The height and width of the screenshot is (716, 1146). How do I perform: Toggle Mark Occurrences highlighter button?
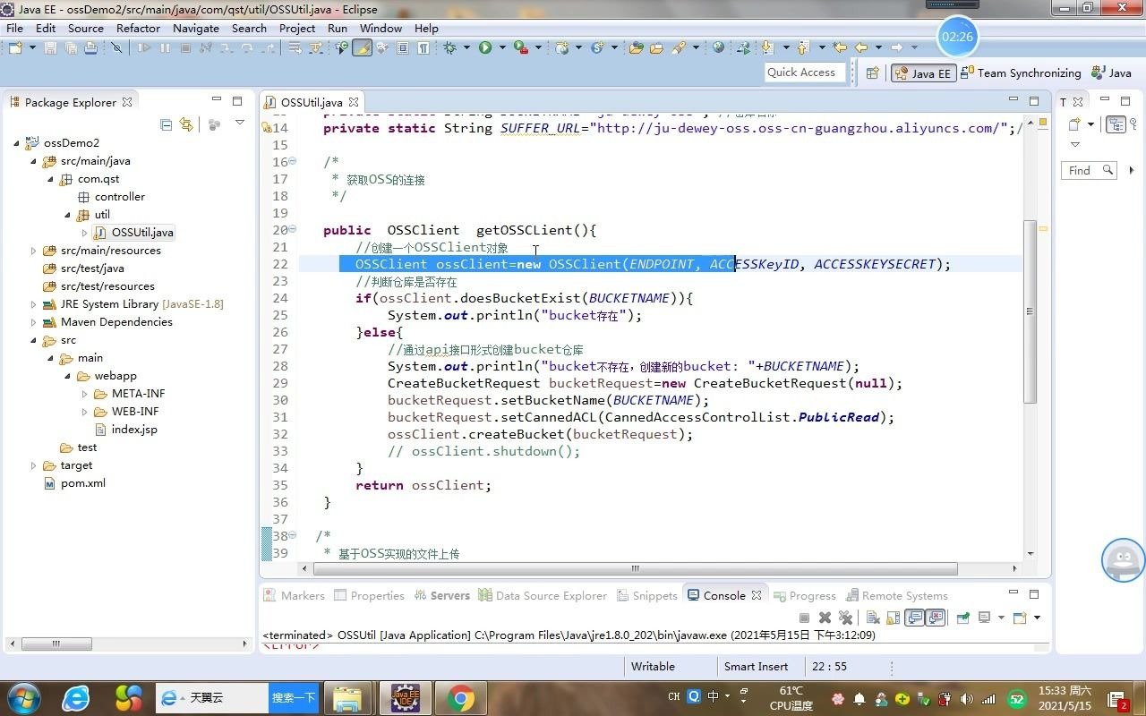point(362,47)
